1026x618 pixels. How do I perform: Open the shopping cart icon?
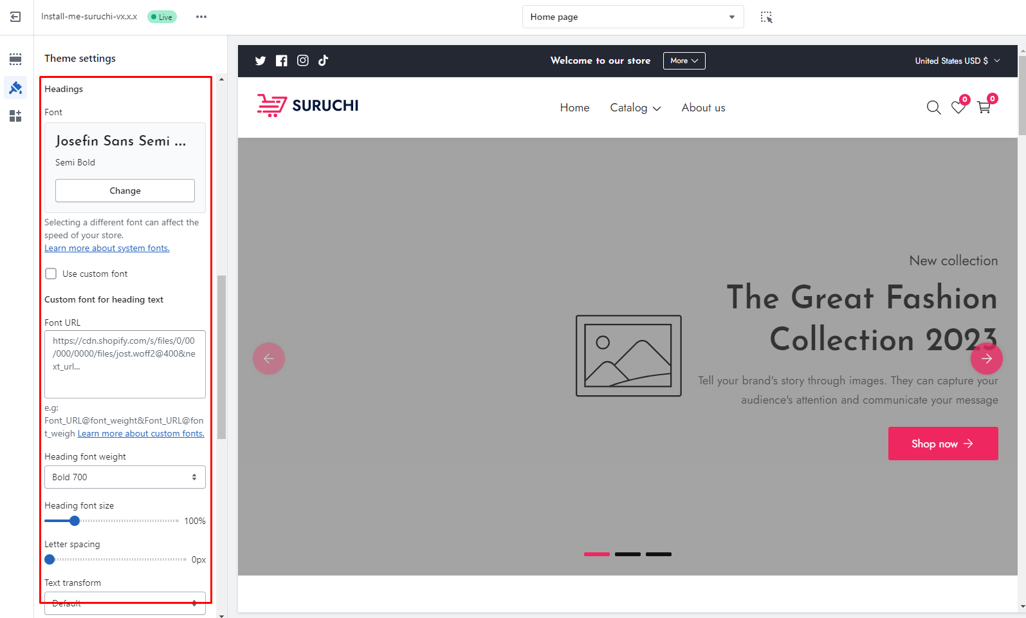pos(984,108)
